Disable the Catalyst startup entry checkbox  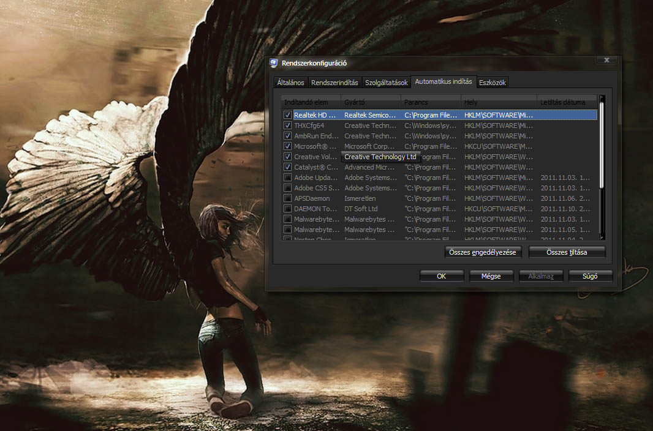pos(287,167)
